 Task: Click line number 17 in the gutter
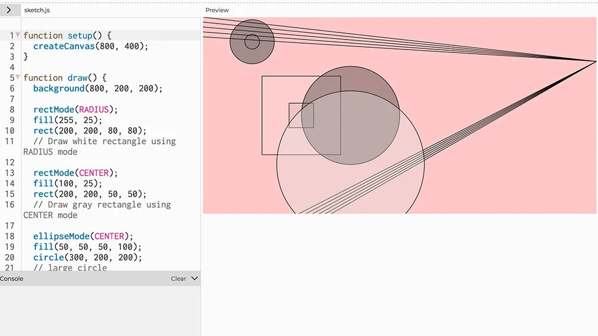pyautogui.click(x=9, y=226)
